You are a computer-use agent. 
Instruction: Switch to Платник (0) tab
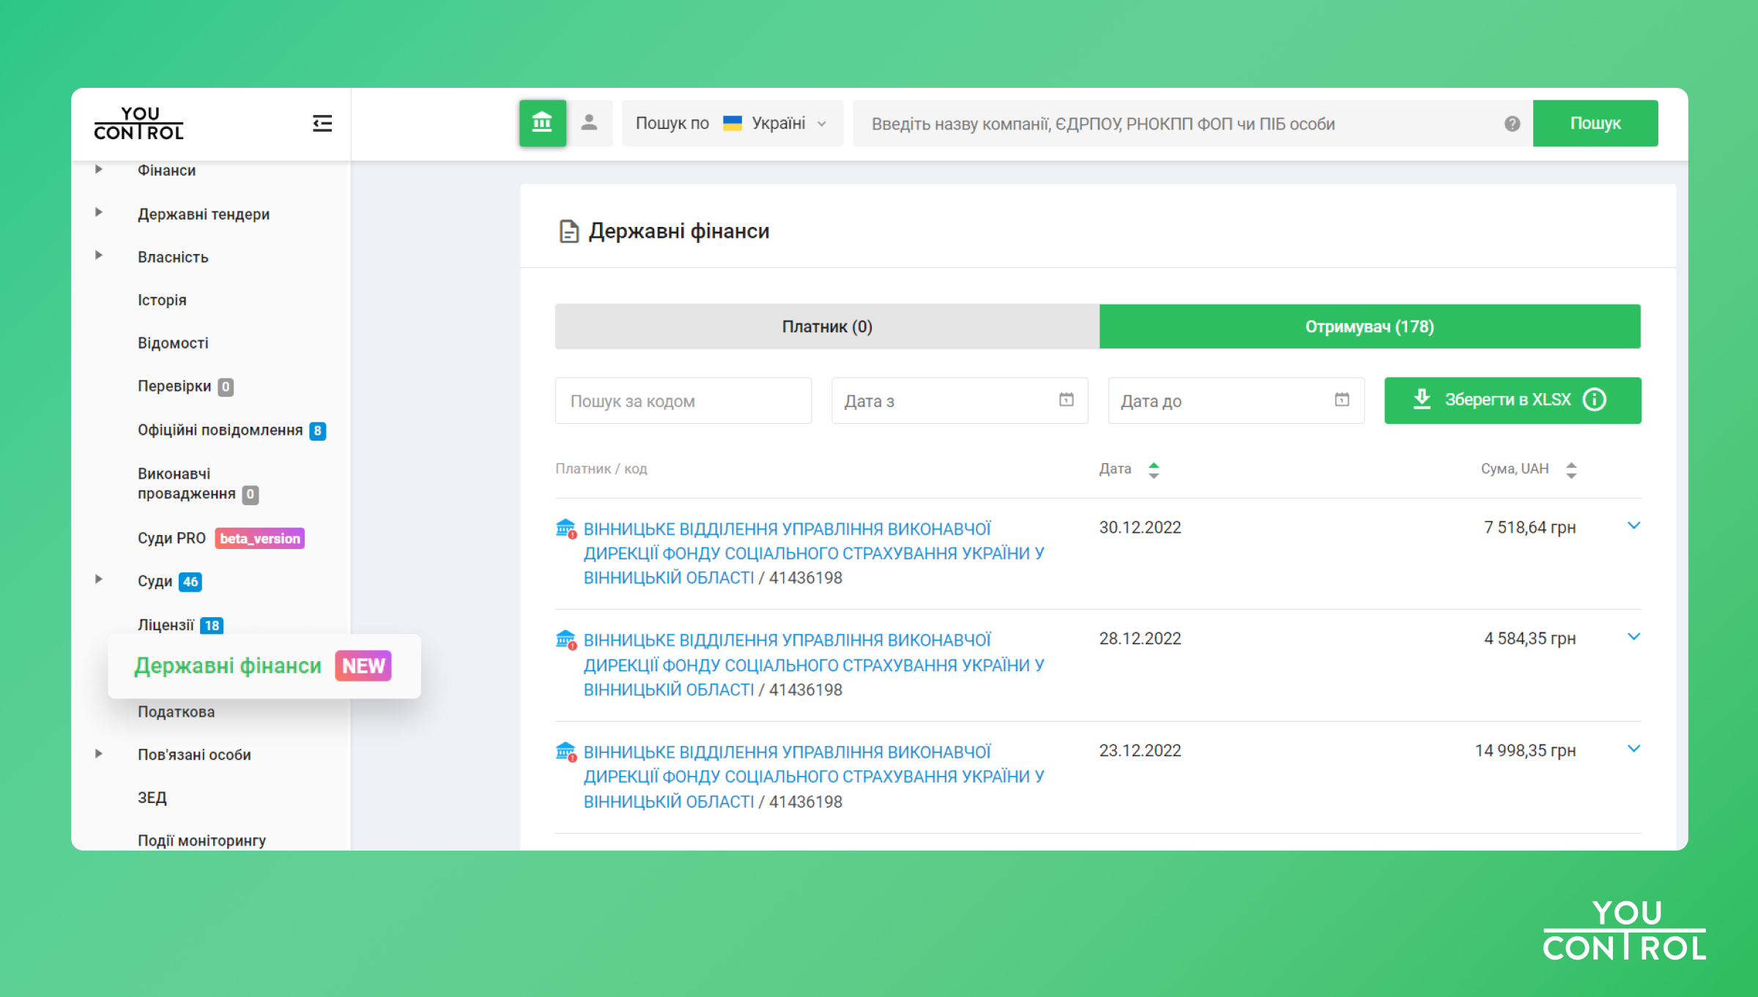pyautogui.click(x=827, y=326)
